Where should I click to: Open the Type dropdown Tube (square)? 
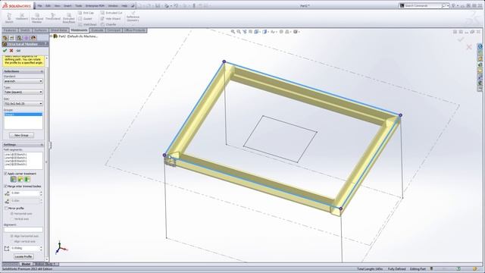[23, 93]
